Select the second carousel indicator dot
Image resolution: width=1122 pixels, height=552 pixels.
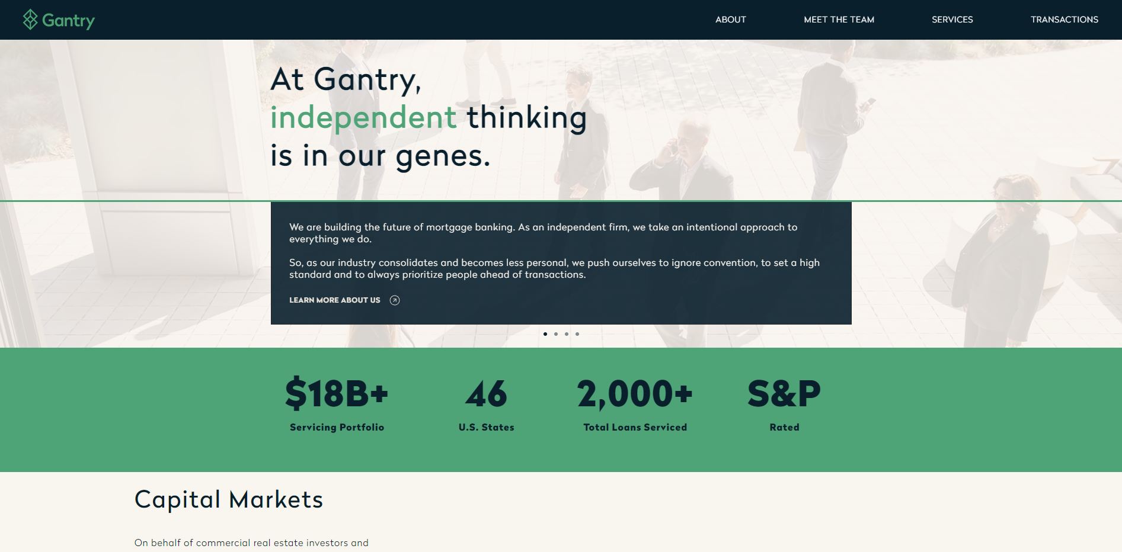coord(557,333)
